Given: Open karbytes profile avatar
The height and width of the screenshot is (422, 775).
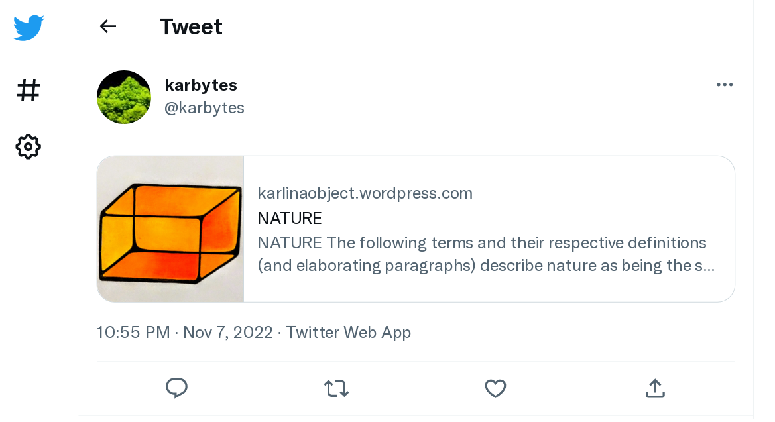Looking at the screenshot, I should coord(124,97).
